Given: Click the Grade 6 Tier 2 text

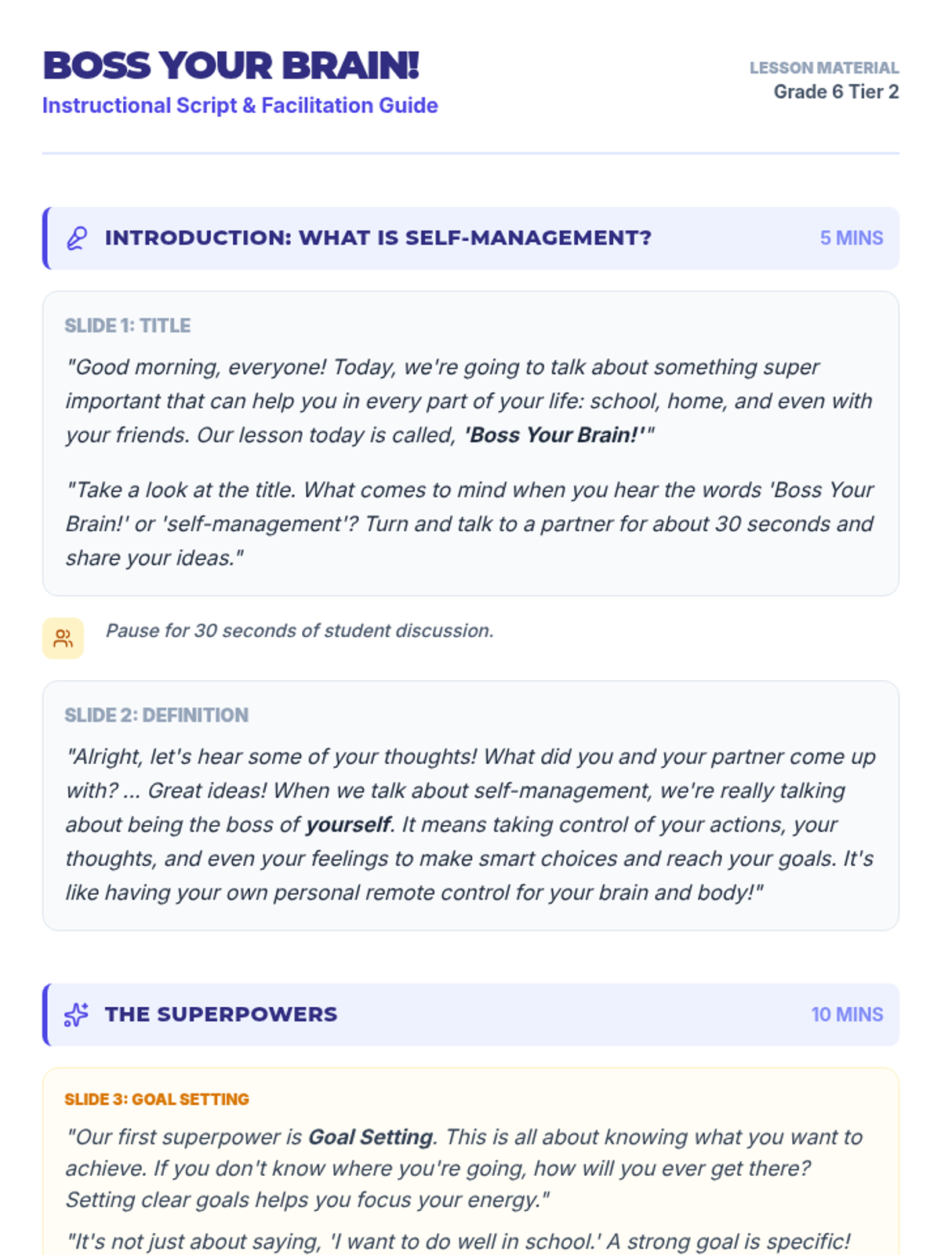Looking at the screenshot, I should click(836, 92).
